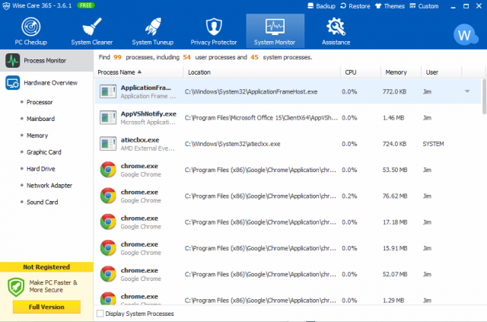Open the System Tuneup rocket icon
Screen dimensions: 487x322
153,27
